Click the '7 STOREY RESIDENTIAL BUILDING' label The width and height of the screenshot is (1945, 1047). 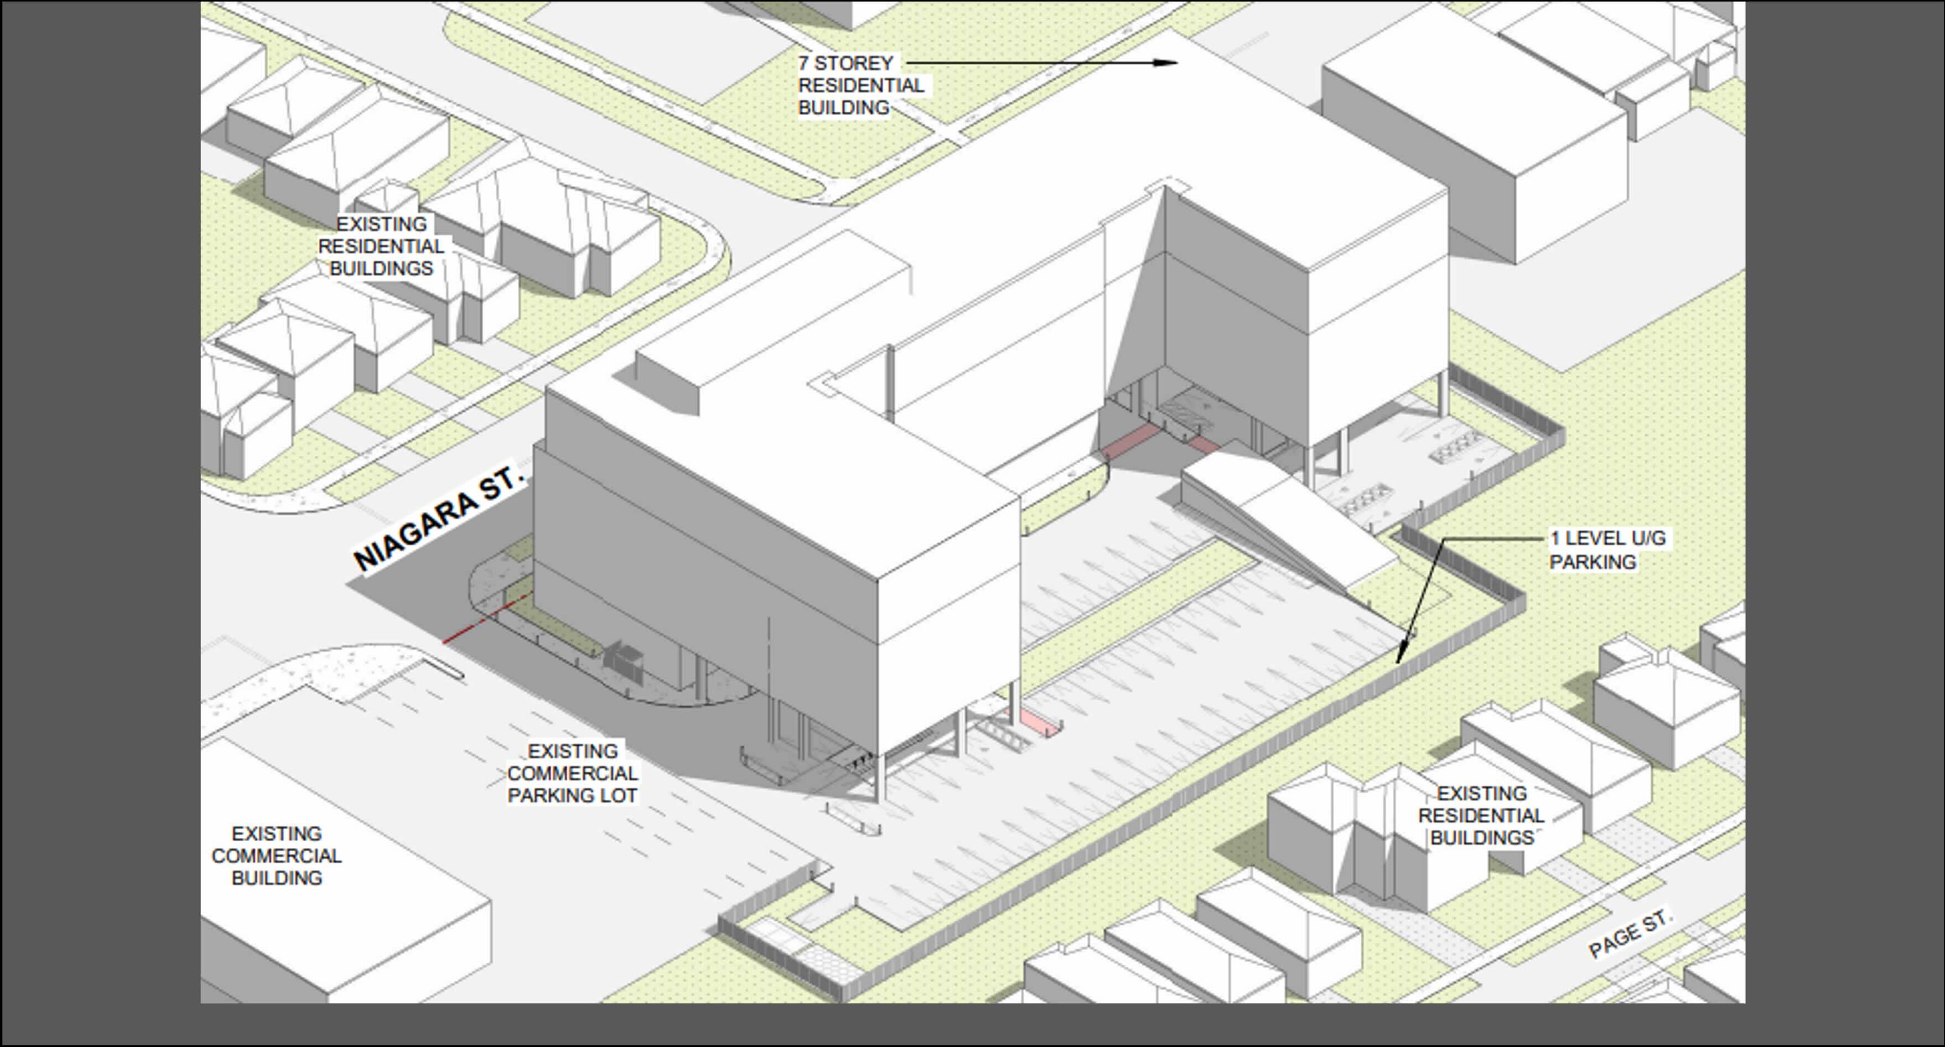tap(861, 85)
